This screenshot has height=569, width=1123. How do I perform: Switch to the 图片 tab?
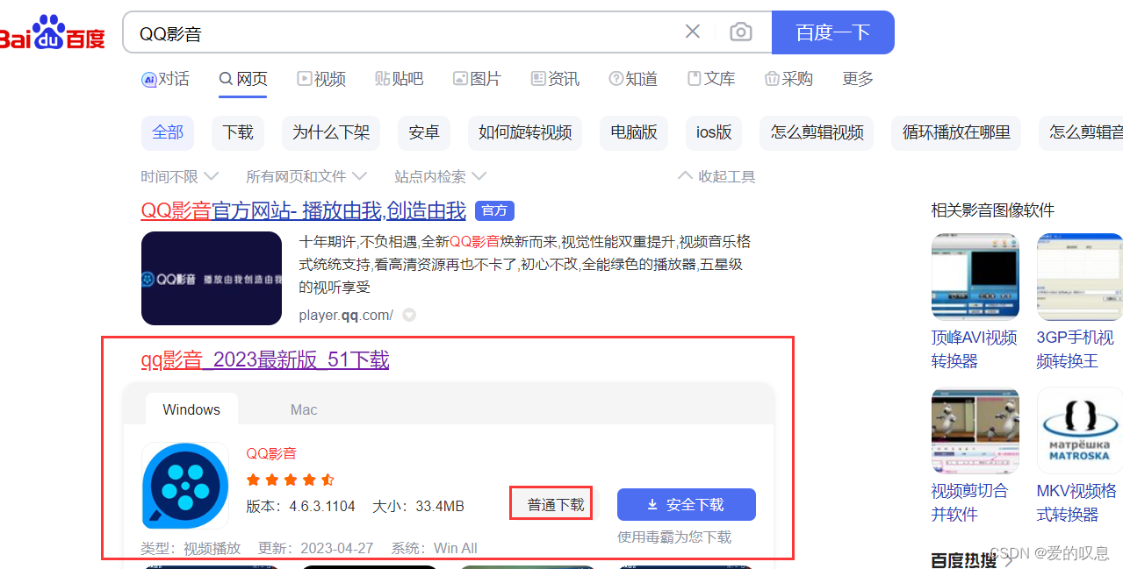pyautogui.click(x=477, y=79)
